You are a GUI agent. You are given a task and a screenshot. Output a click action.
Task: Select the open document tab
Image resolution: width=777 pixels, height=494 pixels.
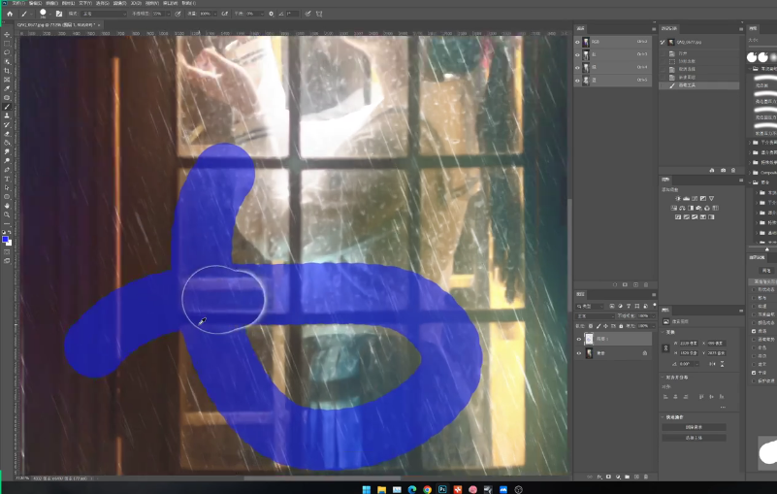coord(58,24)
